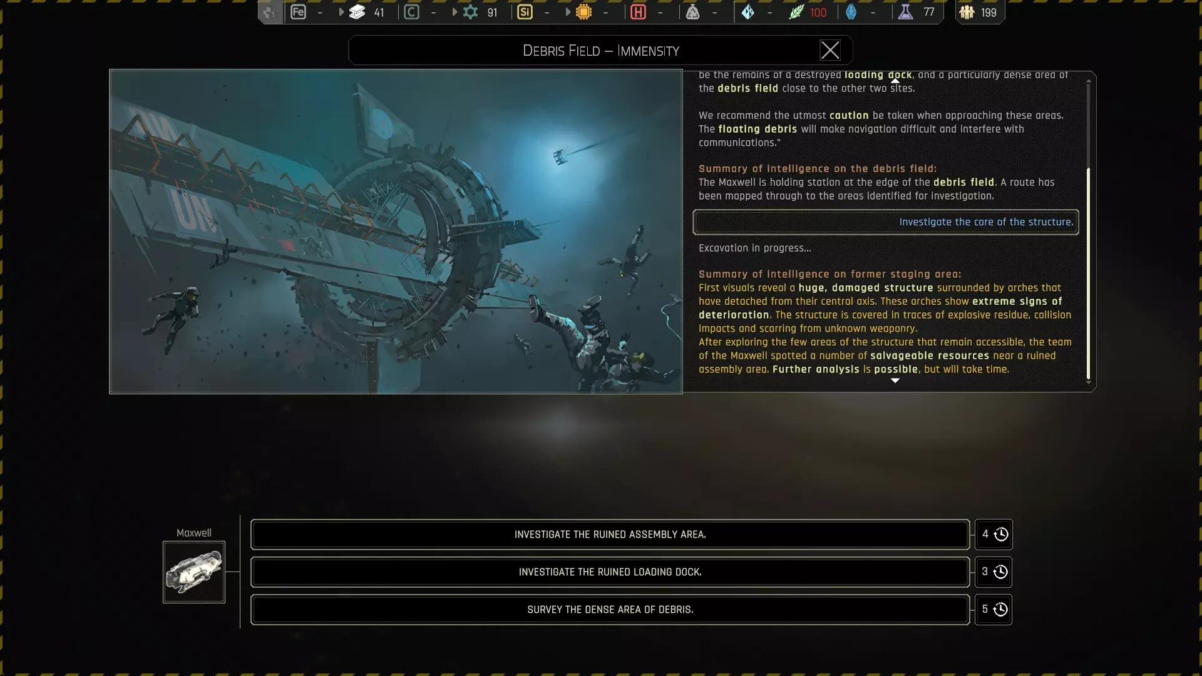This screenshot has height=676, width=1202.
Task: Choose Investigate the ruined assembly area
Action: [x=610, y=535]
